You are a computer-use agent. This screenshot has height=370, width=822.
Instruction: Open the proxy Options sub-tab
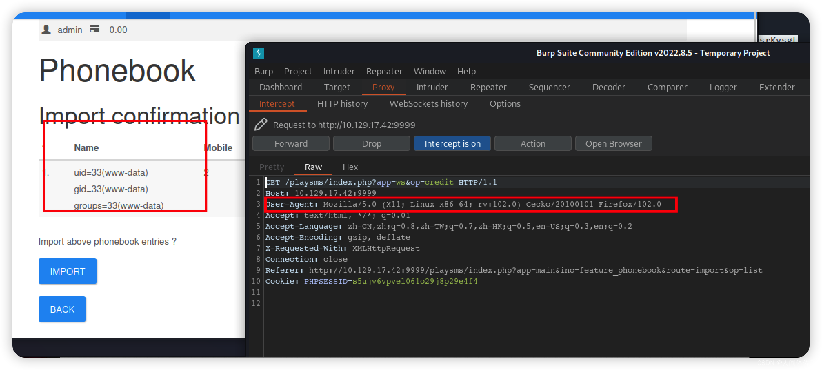coord(505,104)
